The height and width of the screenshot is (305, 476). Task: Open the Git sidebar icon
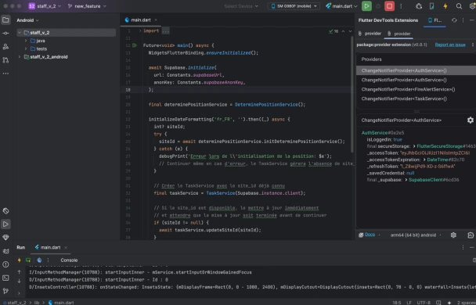(5, 291)
